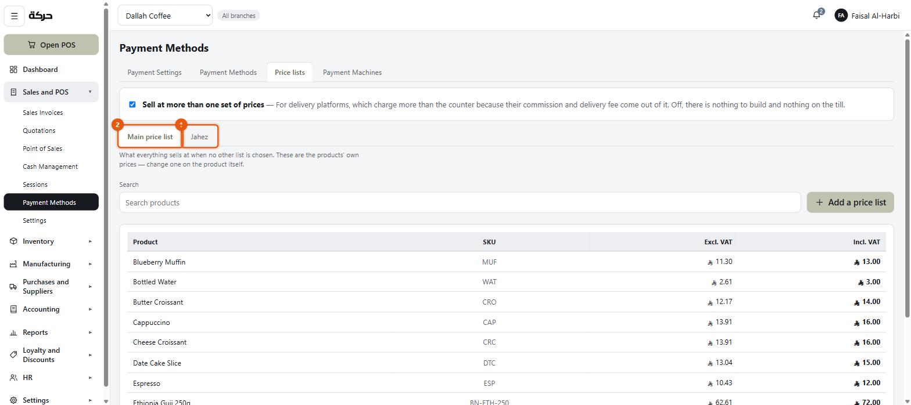Switch to the Payment Settings tab
The height and width of the screenshot is (405, 911).
155,73
